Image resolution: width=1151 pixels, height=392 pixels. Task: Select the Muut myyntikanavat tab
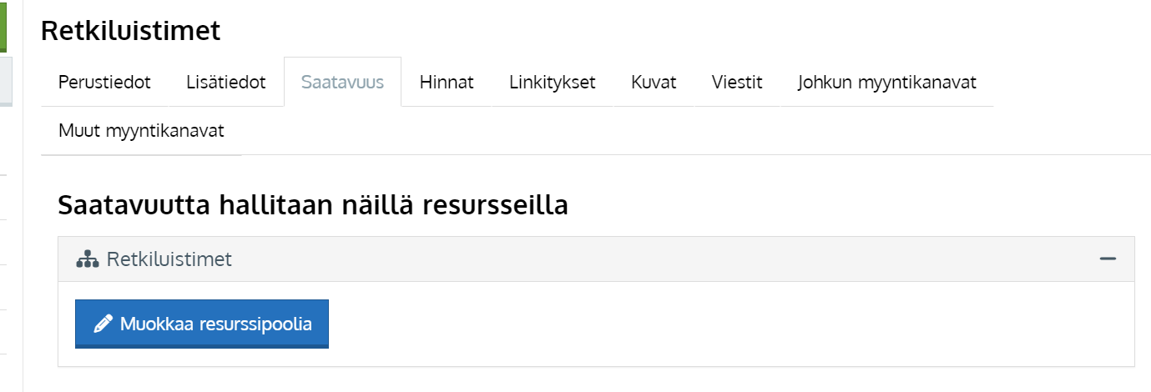coord(141,131)
